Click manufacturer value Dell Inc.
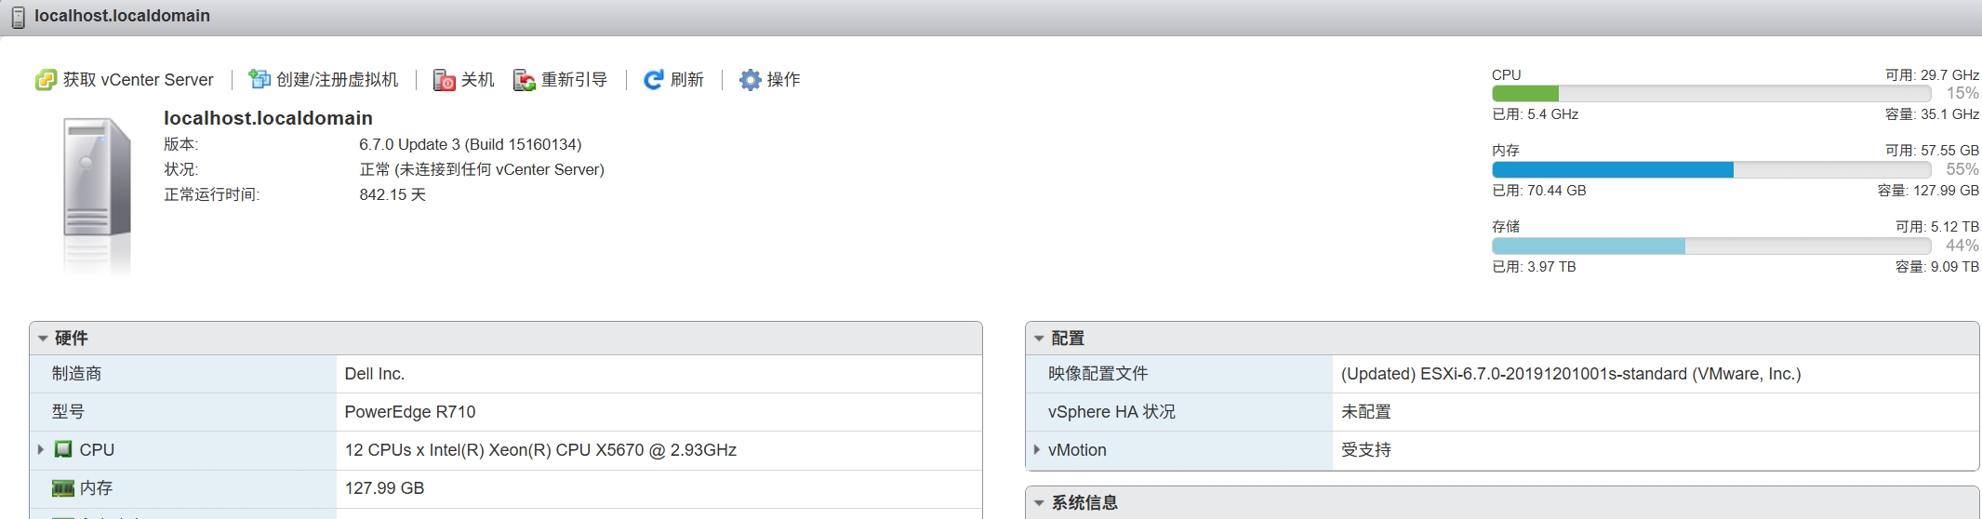 coord(375,374)
